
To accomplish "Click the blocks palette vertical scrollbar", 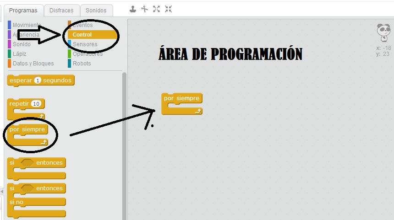I will pos(124,137).
